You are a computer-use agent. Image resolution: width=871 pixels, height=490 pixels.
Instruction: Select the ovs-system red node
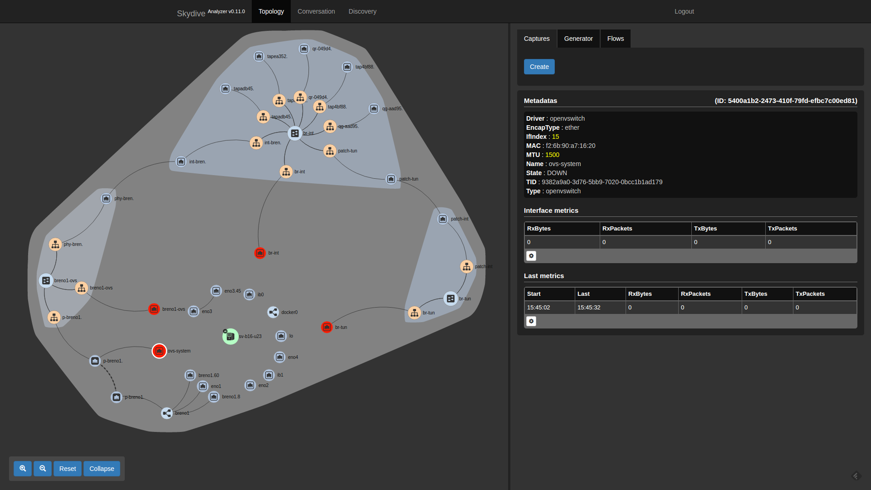pos(159,351)
